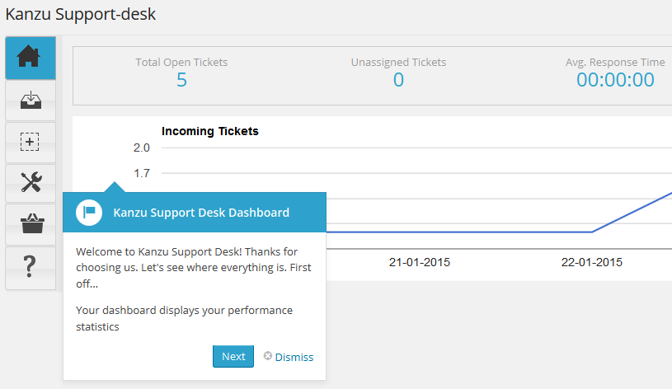Click the Kanzu Support Desk Dashboard popup title
The width and height of the screenshot is (672, 389).
201,213
